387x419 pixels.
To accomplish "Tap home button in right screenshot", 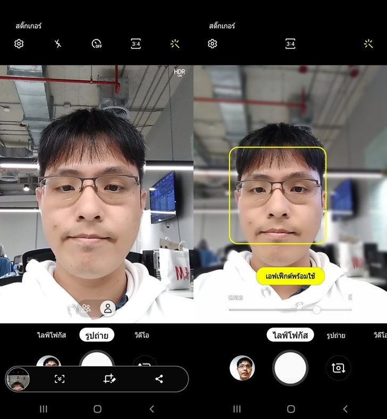I will pos(291,409).
